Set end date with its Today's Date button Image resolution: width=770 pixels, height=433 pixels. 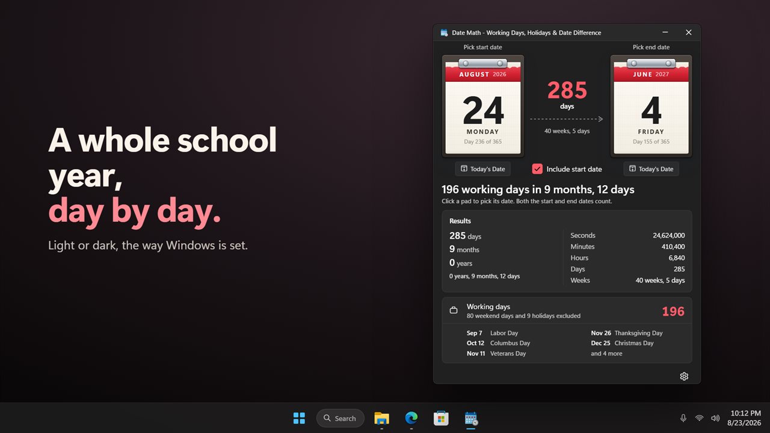[651, 169]
